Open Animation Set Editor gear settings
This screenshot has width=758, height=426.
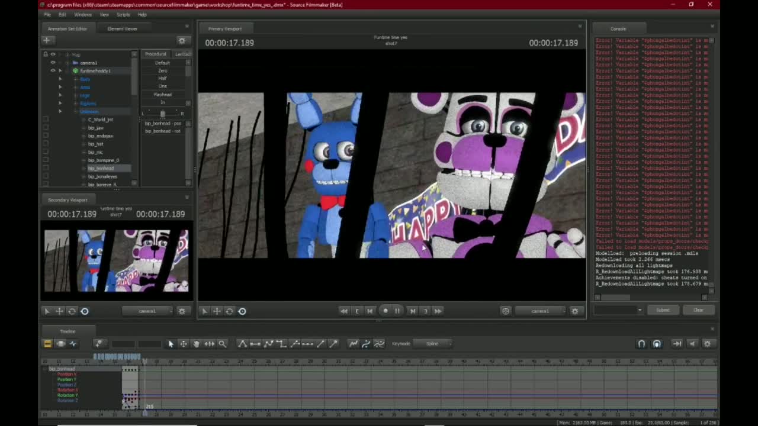(182, 40)
